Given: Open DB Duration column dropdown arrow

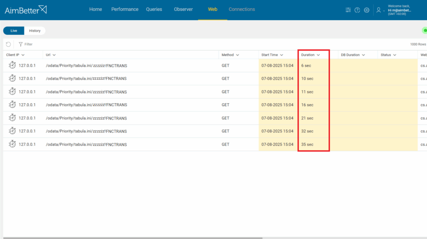Looking at the screenshot, I should [x=363, y=55].
